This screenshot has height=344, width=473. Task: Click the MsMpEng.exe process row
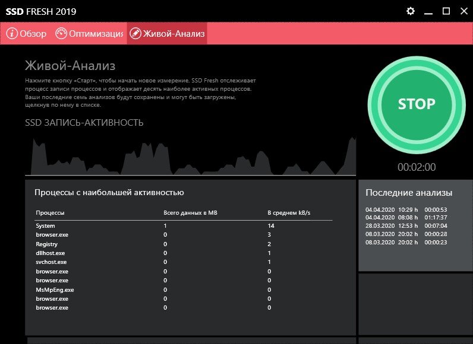[184, 290]
